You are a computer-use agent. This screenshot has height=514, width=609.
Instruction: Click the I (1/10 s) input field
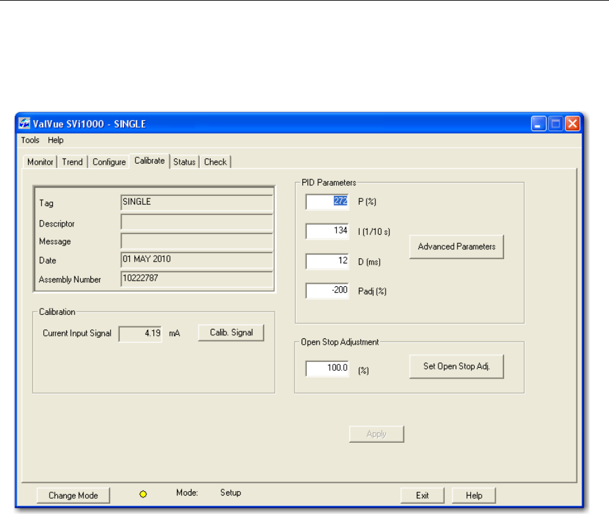[x=327, y=232]
